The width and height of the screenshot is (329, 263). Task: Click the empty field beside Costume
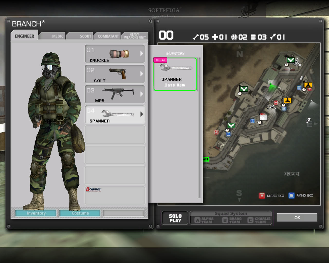[123, 213]
